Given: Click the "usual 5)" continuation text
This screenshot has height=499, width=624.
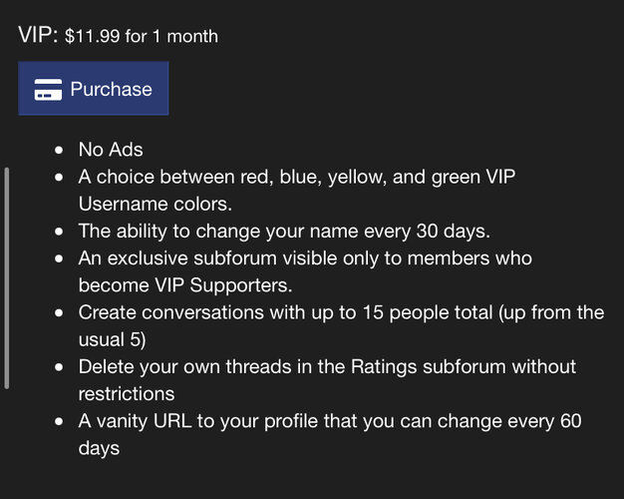Looking at the screenshot, I should [114, 339].
